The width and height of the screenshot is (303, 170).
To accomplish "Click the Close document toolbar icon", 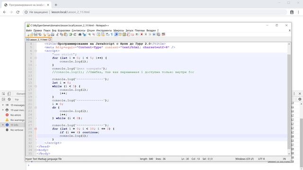I will tap(44, 34).
